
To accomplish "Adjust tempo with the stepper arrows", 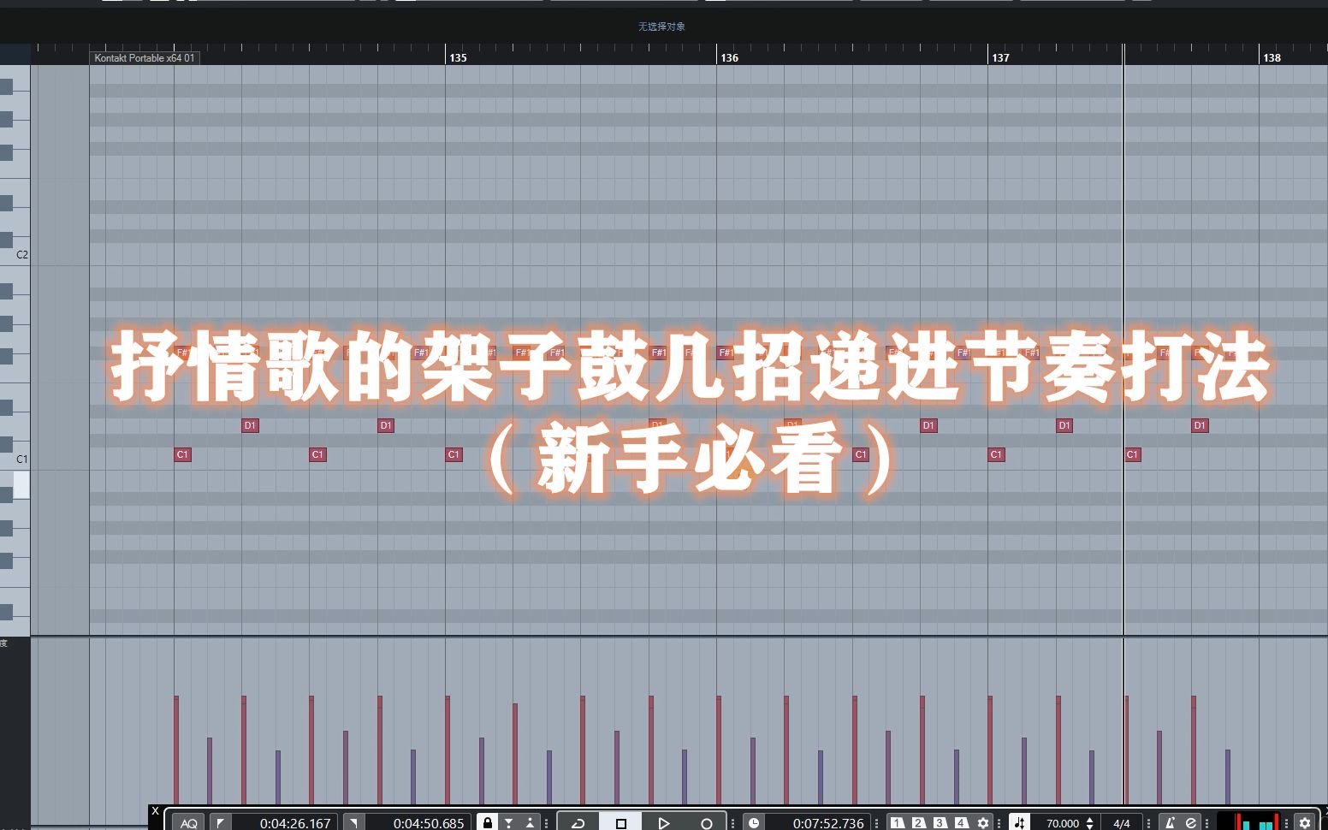I will coord(1089,823).
